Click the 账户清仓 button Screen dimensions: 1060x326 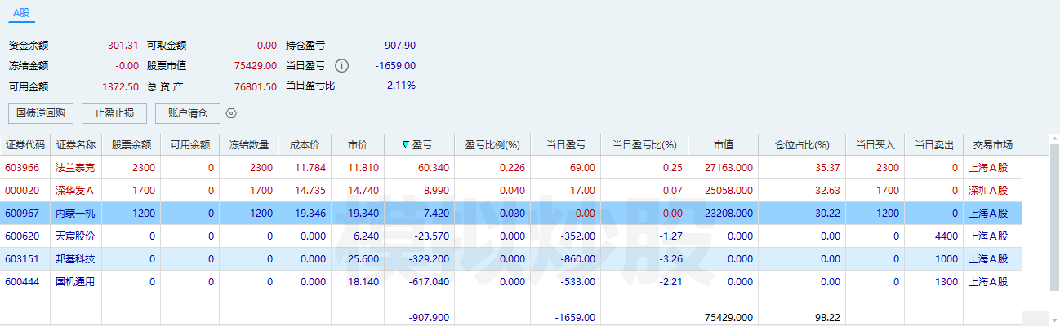187,113
